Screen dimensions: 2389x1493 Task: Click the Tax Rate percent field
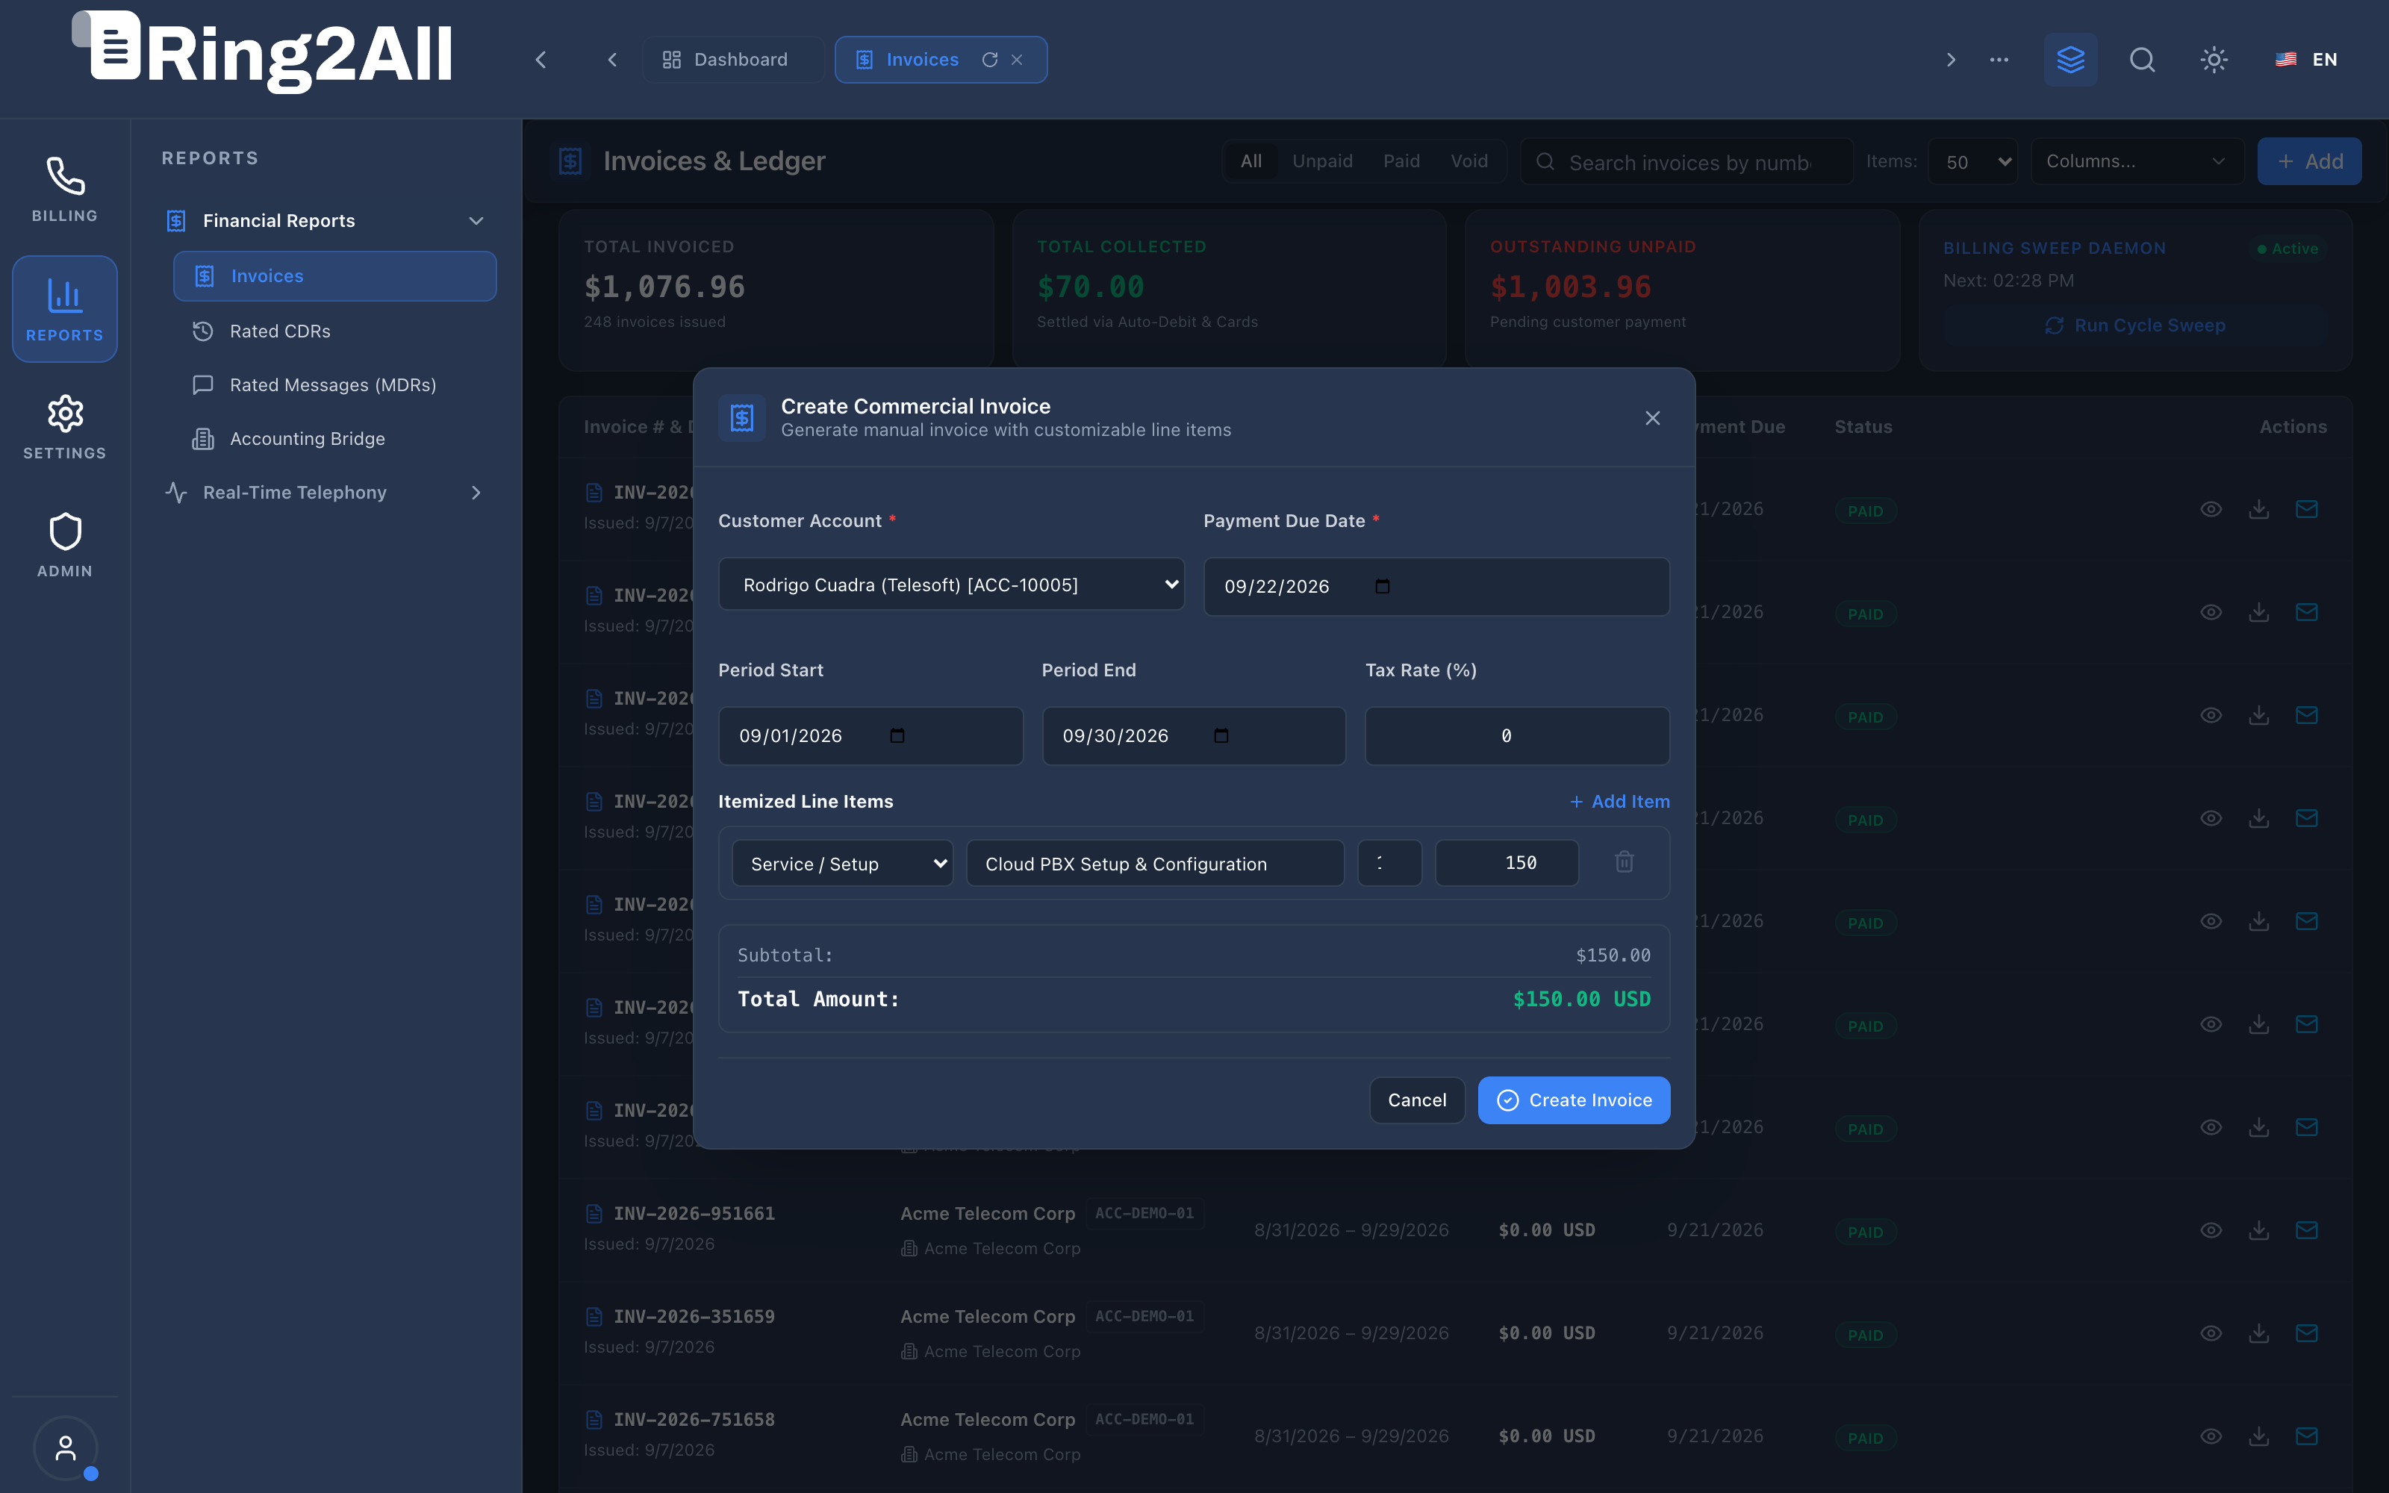coord(1517,735)
